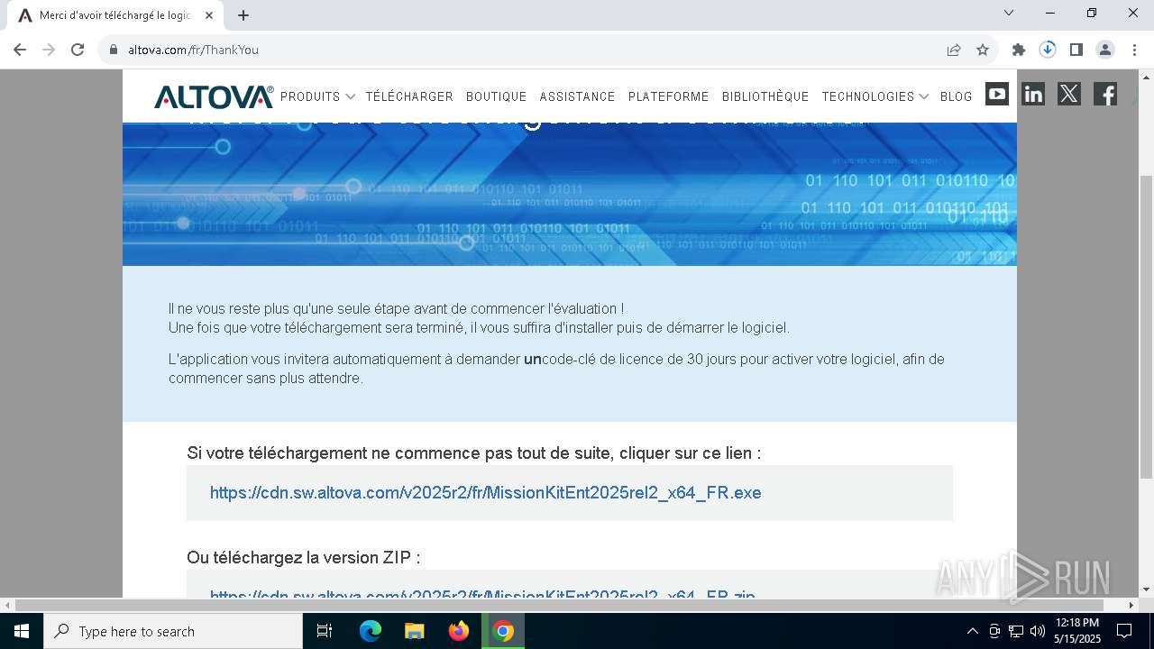Open network status tray icon
This screenshot has width=1154, height=649.
1016,631
